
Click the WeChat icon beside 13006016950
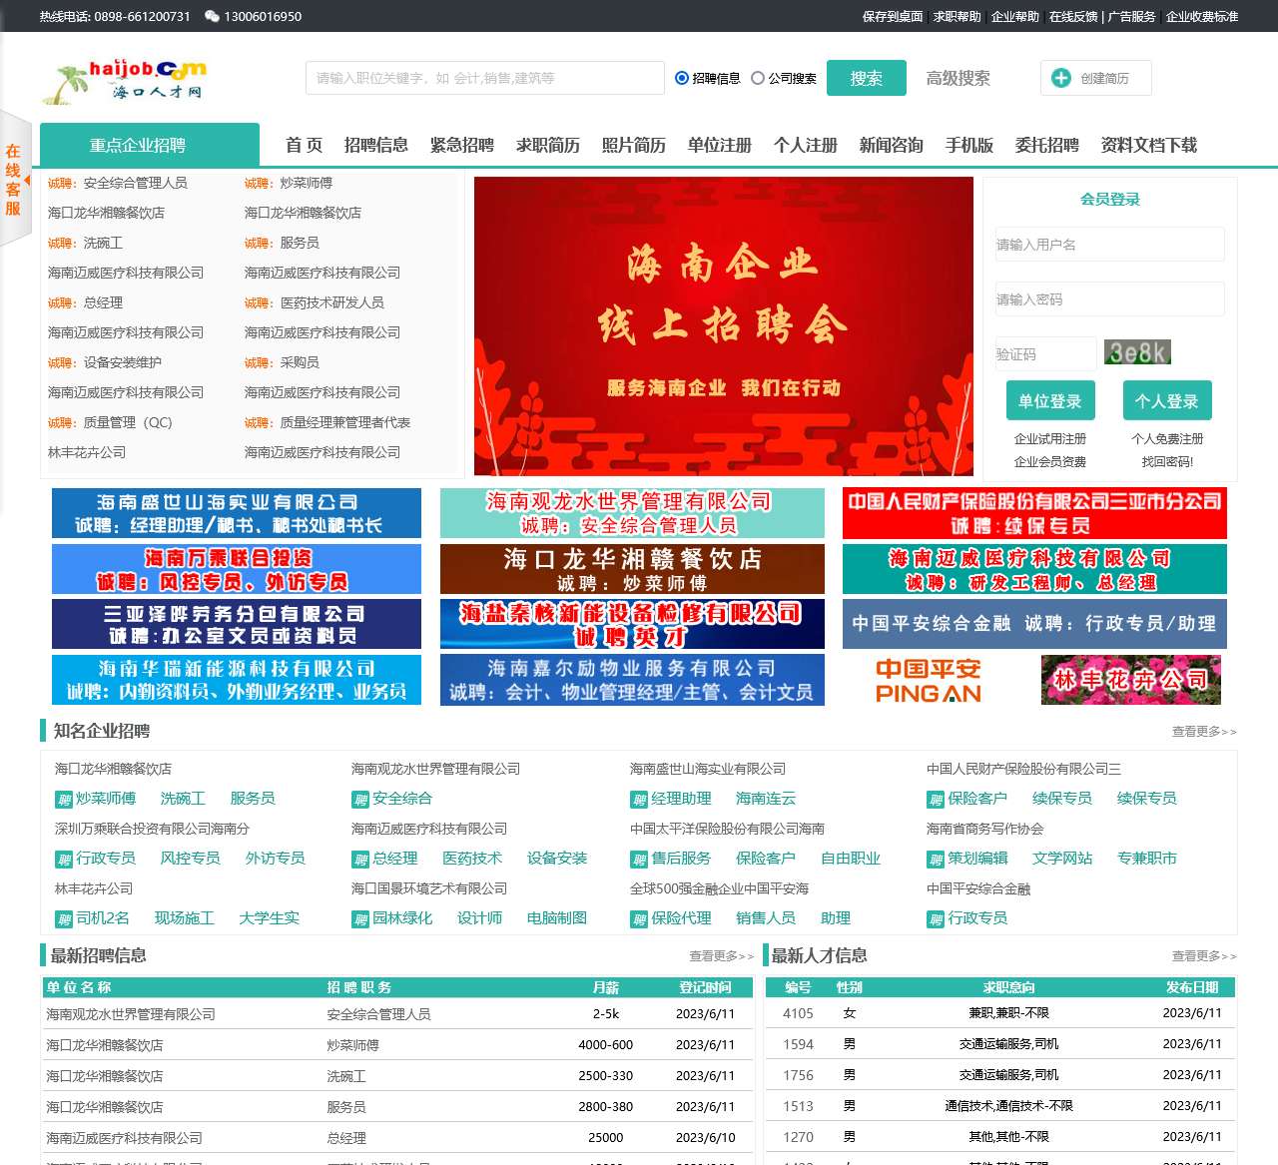[212, 16]
